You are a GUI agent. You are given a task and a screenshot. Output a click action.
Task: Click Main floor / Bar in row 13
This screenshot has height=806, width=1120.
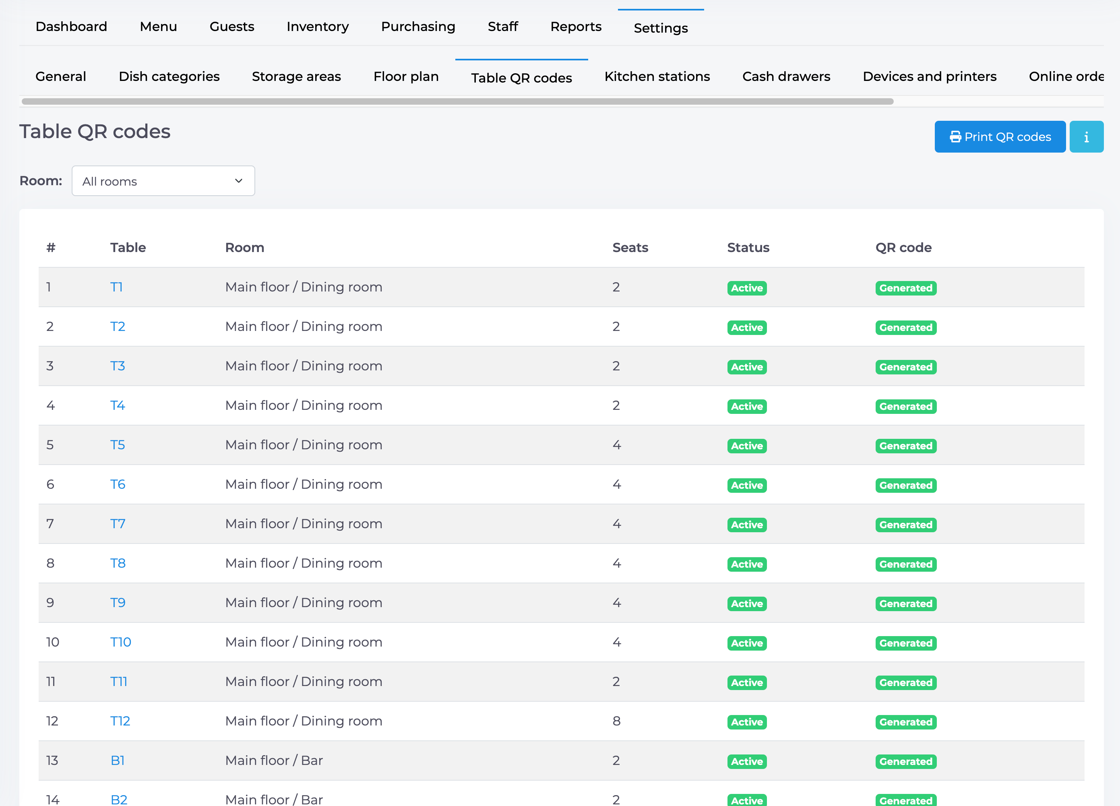tap(274, 761)
